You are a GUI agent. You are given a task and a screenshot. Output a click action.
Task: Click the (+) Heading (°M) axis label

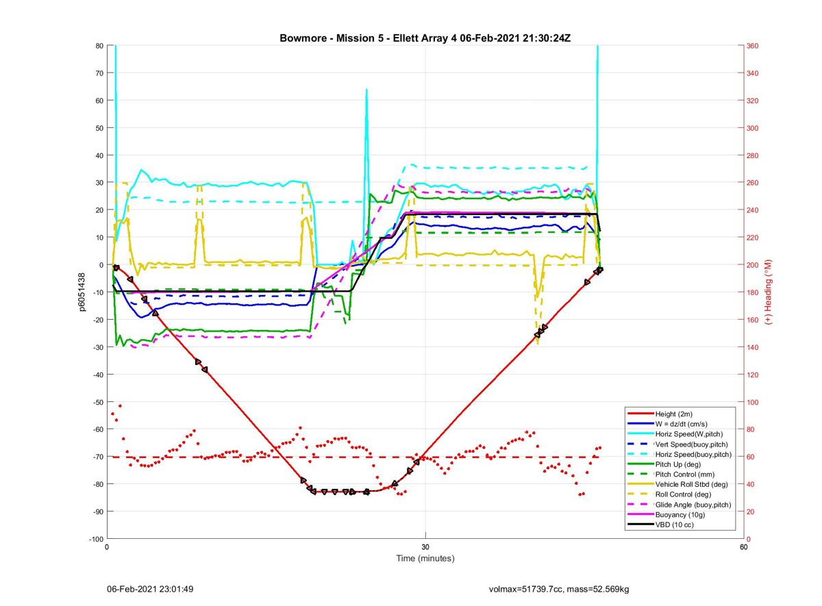click(x=769, y=292)
